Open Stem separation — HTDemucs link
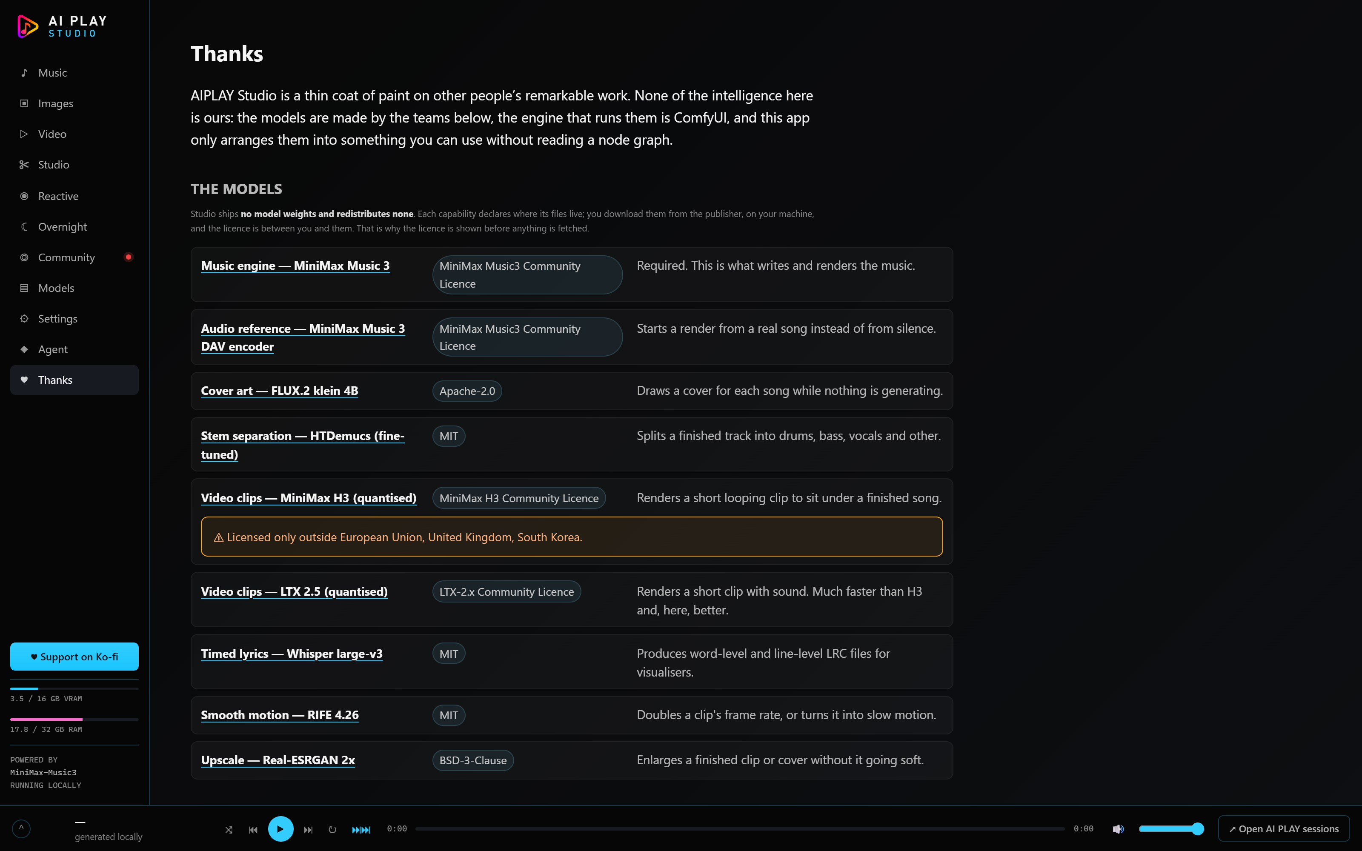The height and width of the screenshot is (851, 1362). (302, 445)
